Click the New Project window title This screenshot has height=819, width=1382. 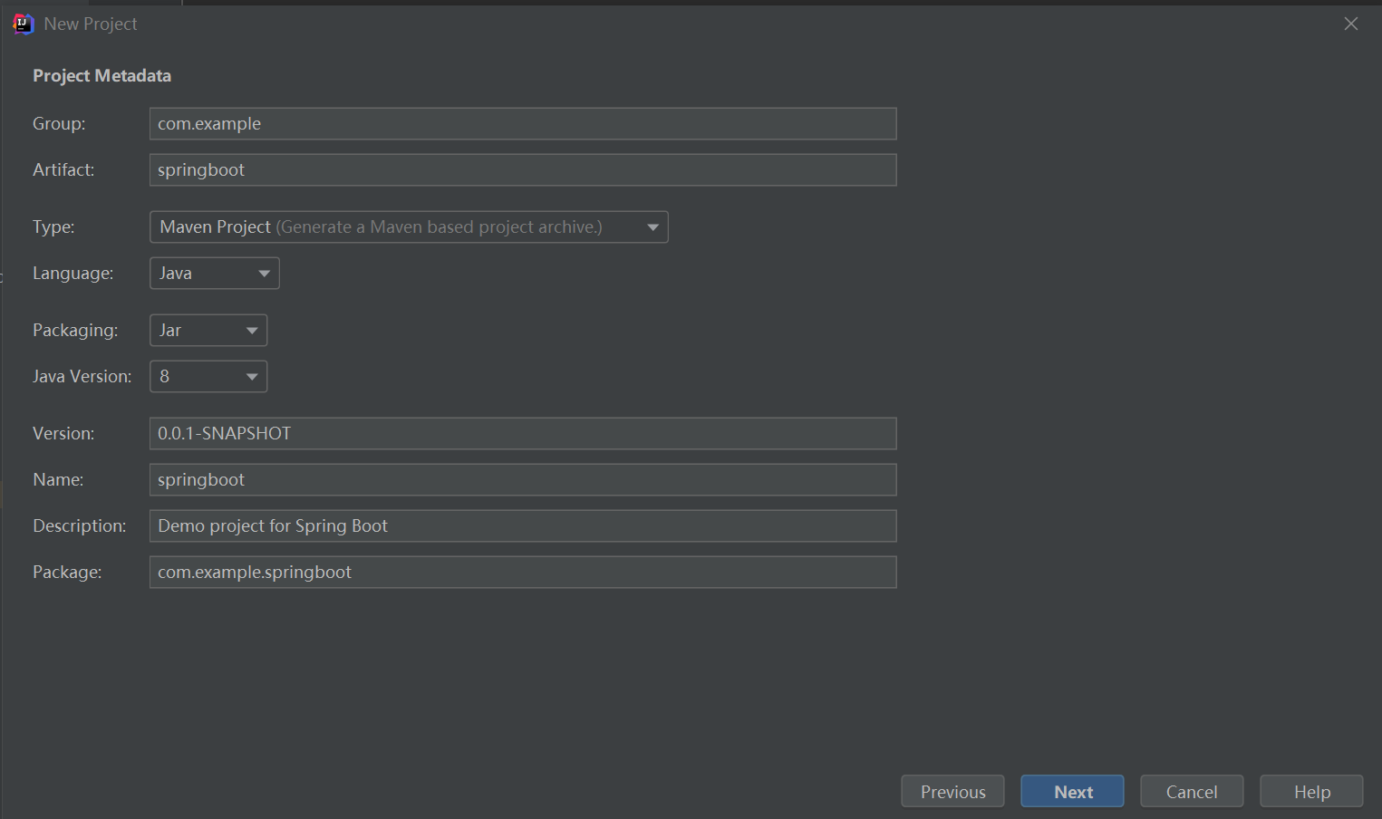pos(91,24)
